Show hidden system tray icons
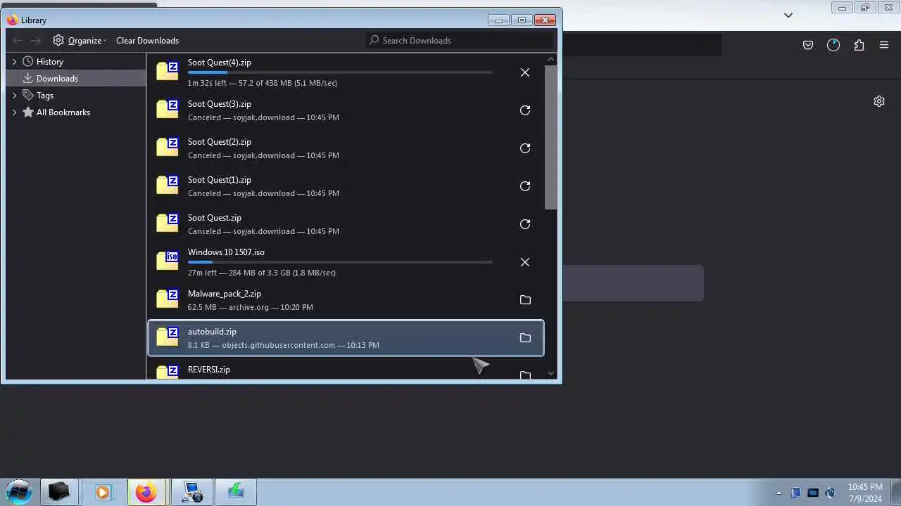The image size is (901, 506). (779, 493)
